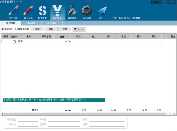177x131 pixels.
Task: Click the 借入 column header
Action: coord(109,36)
